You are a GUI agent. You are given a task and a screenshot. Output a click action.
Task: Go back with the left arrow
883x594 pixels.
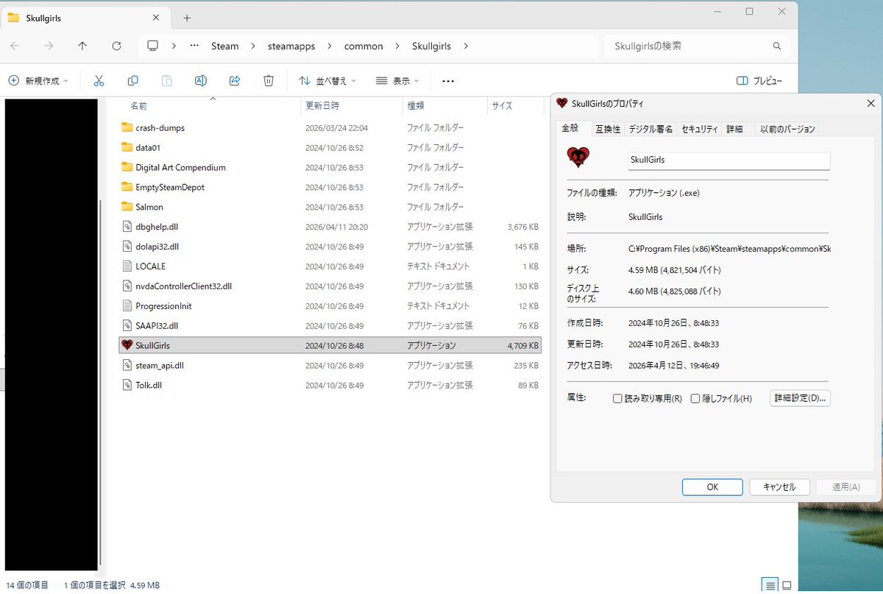pos(15,46)
